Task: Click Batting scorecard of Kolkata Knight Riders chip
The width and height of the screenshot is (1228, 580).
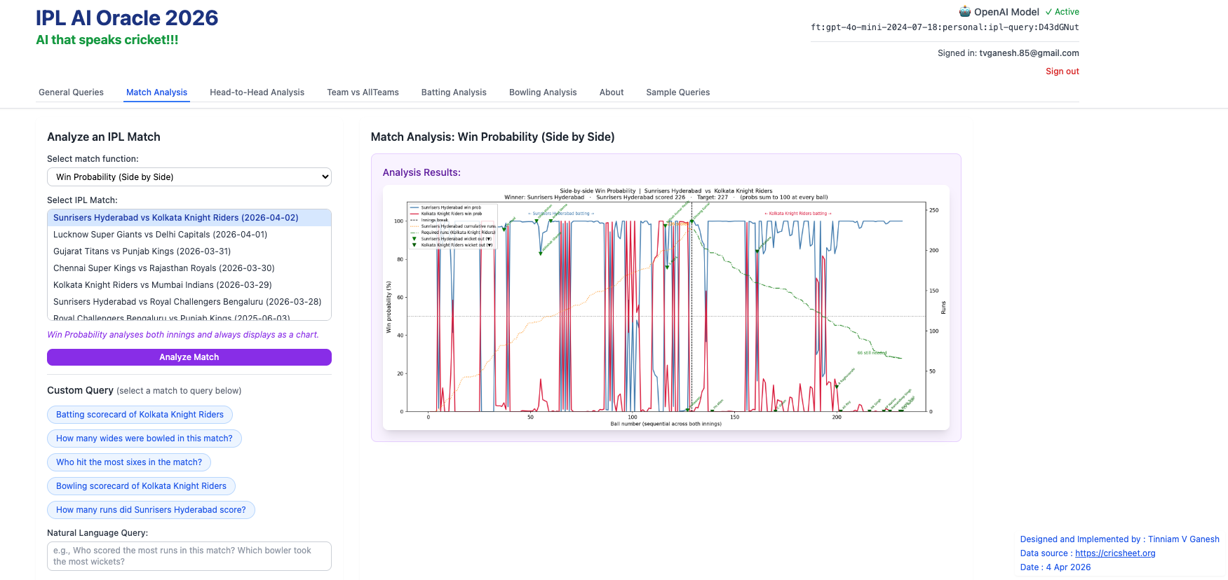Action: 140,415
